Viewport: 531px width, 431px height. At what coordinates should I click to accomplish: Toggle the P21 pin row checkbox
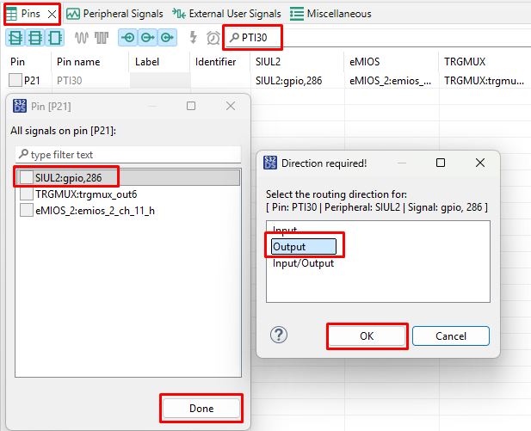[15, 80]
